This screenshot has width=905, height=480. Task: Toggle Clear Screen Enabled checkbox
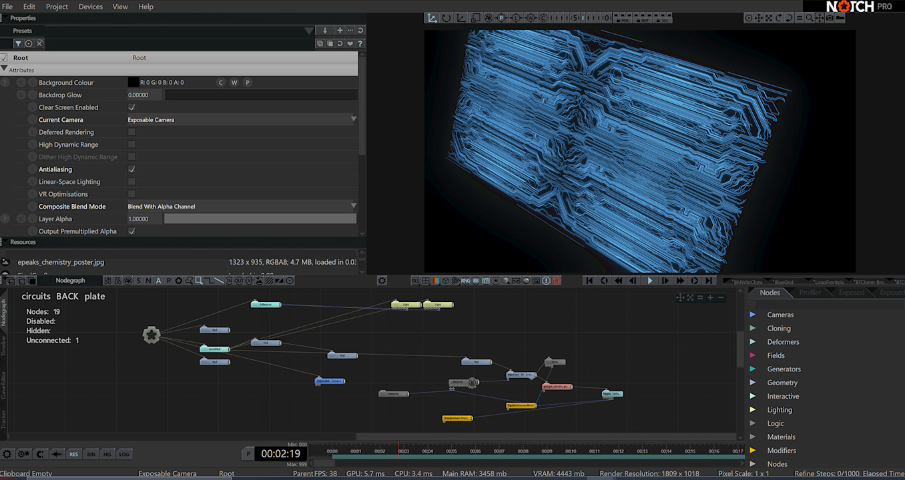(131, 107)
